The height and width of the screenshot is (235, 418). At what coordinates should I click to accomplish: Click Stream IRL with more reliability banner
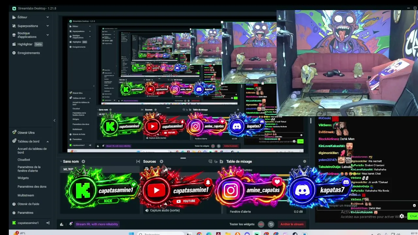coord(97,224)
